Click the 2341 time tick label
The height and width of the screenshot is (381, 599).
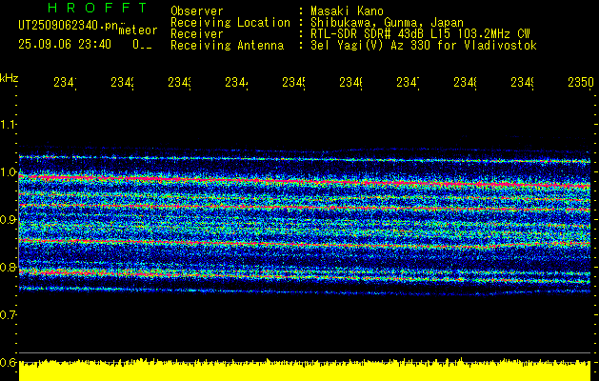coord(65,82)
